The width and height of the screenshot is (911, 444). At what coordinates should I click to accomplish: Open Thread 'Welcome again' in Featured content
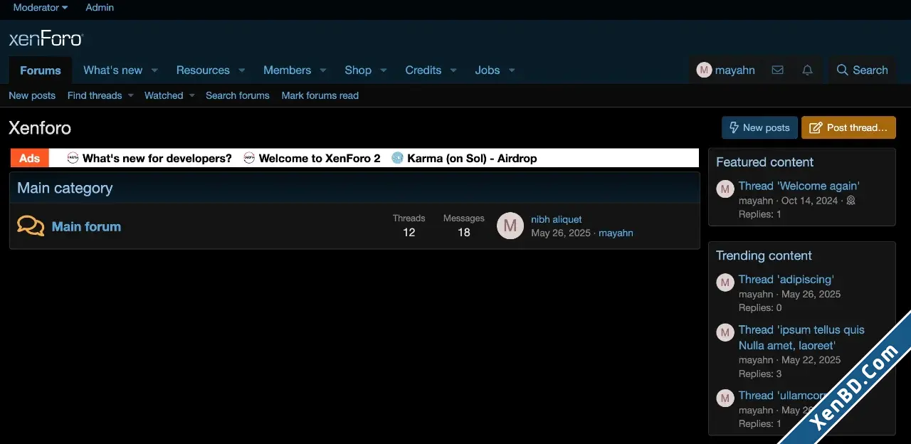click(x=799, y=186)
